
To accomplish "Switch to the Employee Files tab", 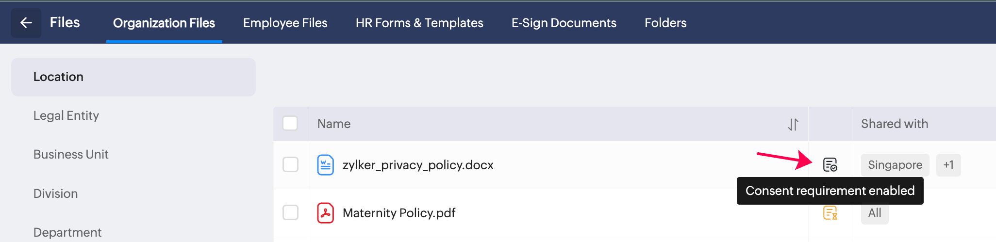I will tap(285, 23).
